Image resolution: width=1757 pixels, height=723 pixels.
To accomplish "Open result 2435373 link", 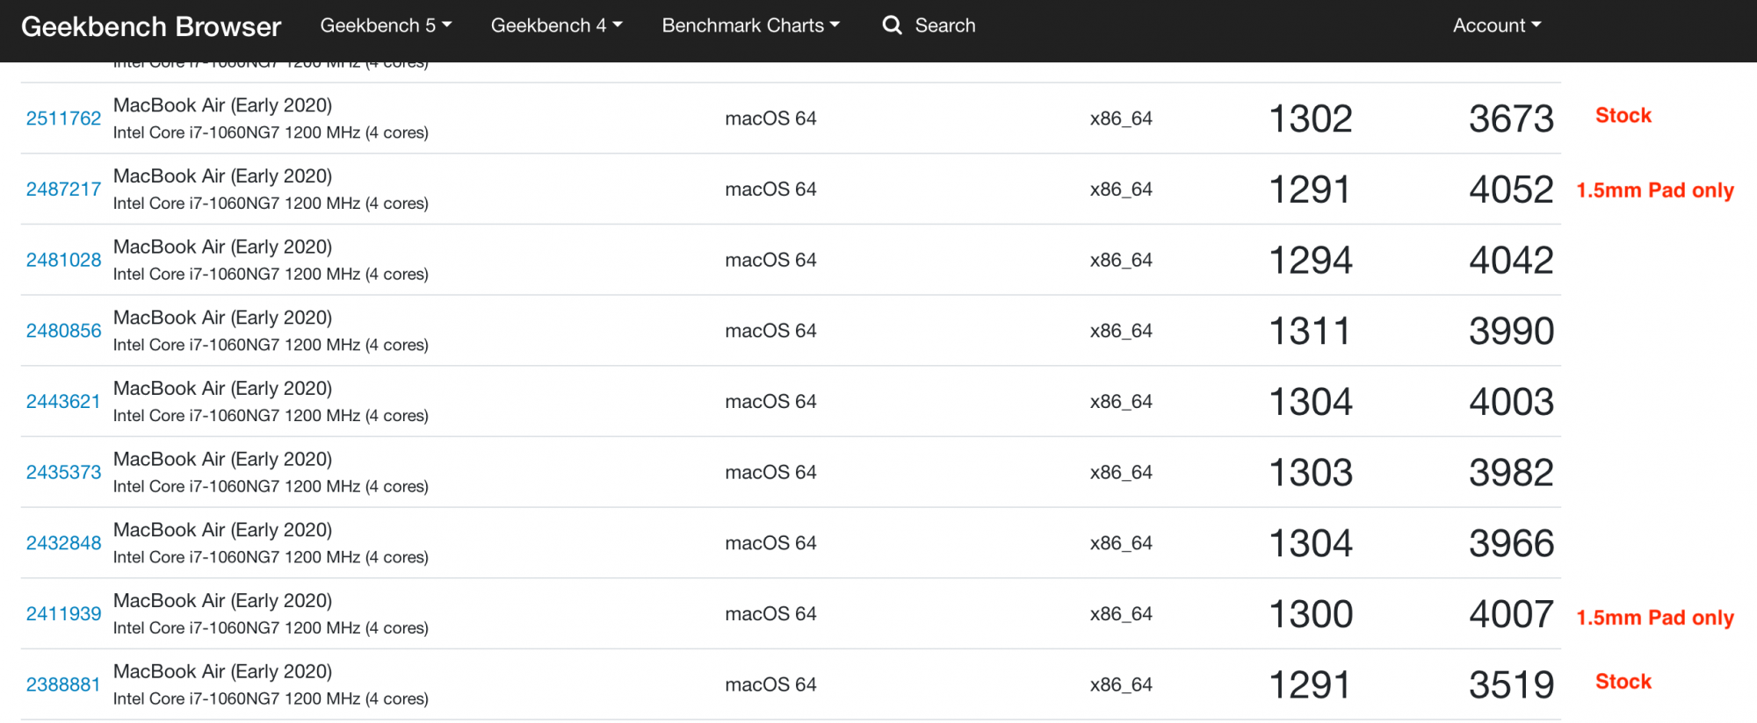I will click(x=63, y=472).
